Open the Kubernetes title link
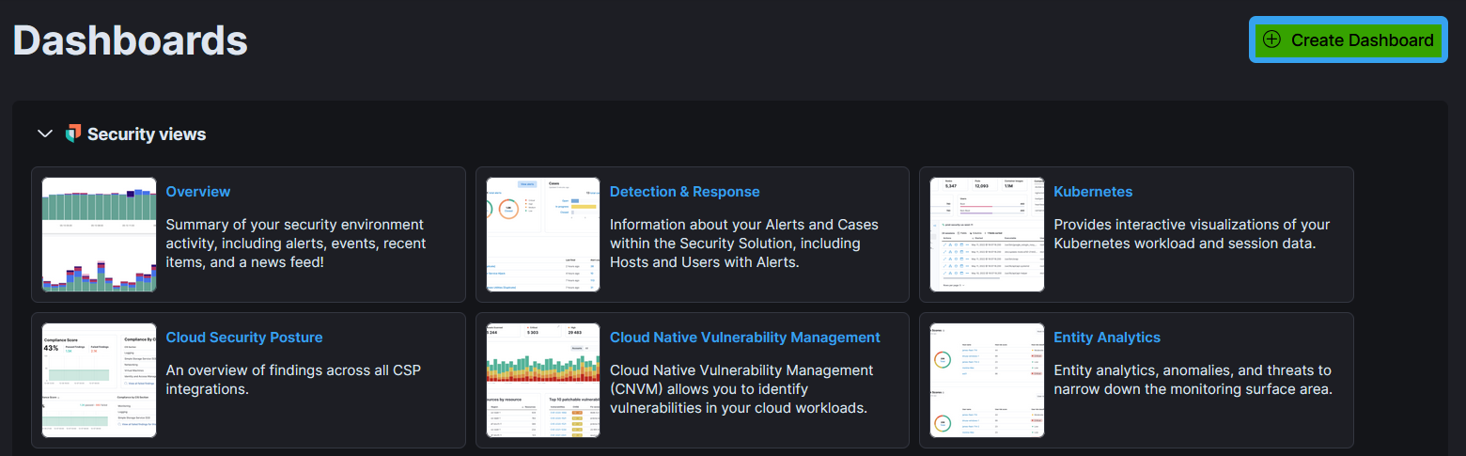 pos(1093,192)
